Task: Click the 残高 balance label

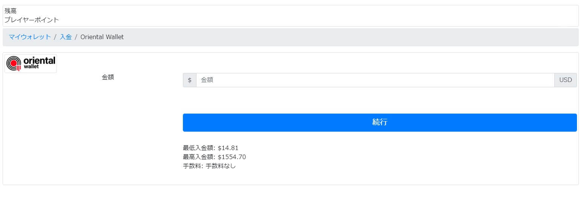Action: (x=11, y=11)
